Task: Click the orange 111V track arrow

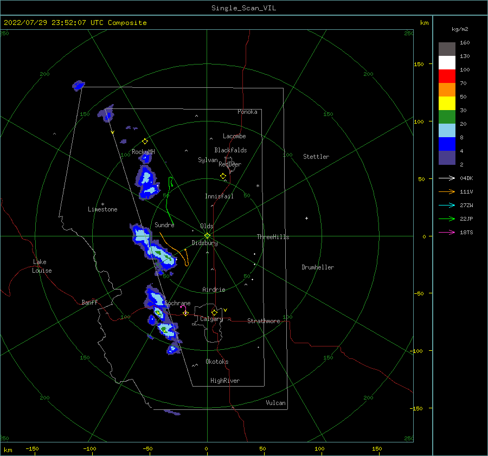Action: [x=447, y=192]
